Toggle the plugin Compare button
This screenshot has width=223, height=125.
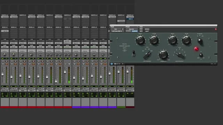(x=134, y=31)
